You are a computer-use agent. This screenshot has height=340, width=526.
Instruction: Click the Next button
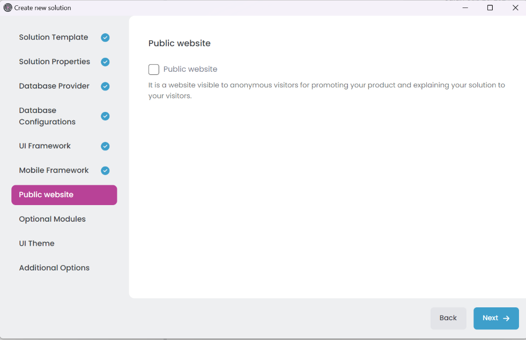pos(496,318)
